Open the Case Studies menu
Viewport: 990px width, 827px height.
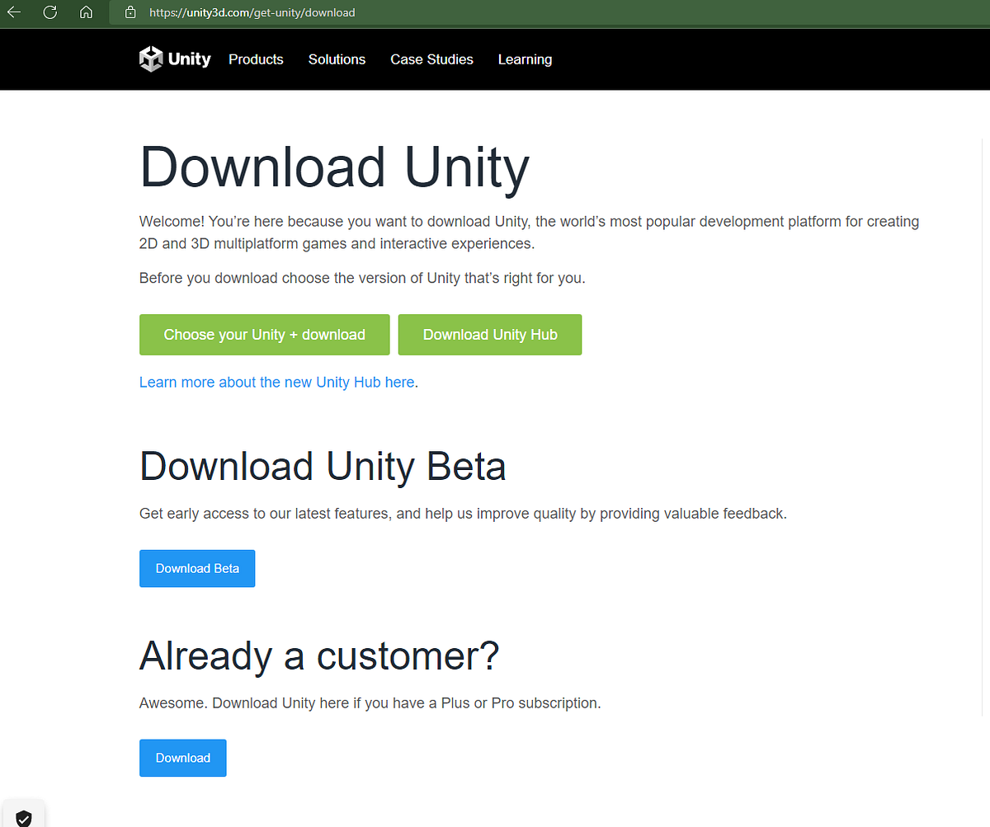(431, 59)
